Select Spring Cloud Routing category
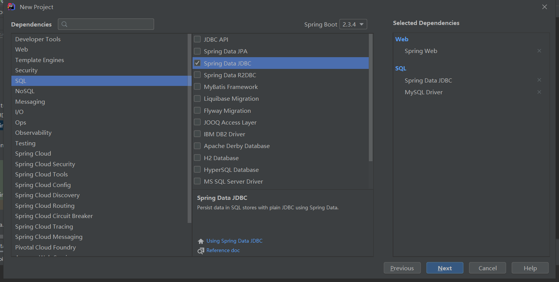This screenshot has width=559, height=282. 99,206
